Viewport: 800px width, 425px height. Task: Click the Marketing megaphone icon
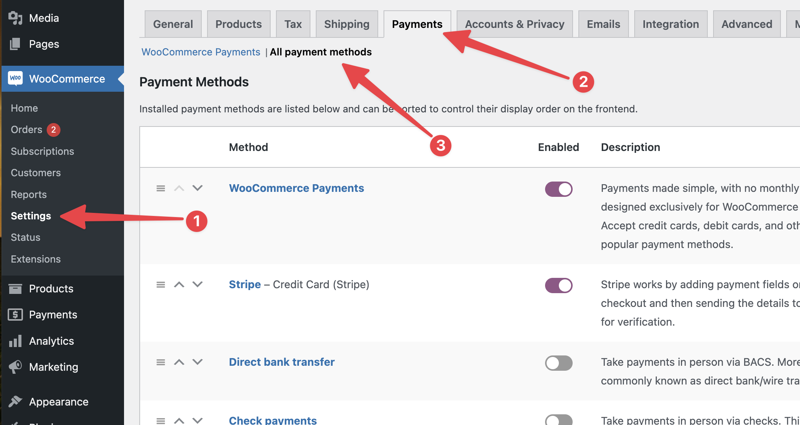coord(15,367)
